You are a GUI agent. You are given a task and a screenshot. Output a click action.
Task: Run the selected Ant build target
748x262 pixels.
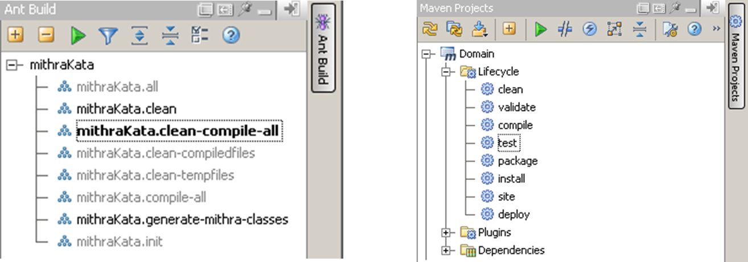tap(78, 35)
